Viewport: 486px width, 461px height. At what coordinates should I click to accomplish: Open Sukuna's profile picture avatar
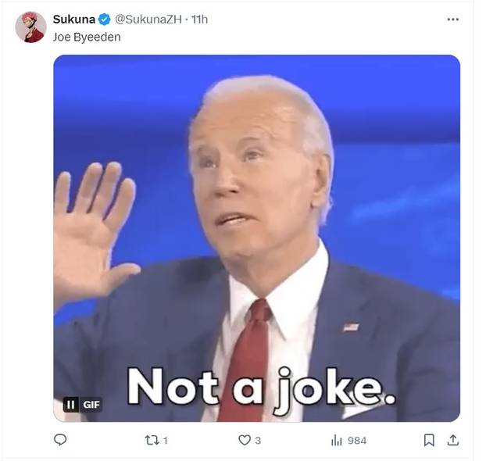30,27
